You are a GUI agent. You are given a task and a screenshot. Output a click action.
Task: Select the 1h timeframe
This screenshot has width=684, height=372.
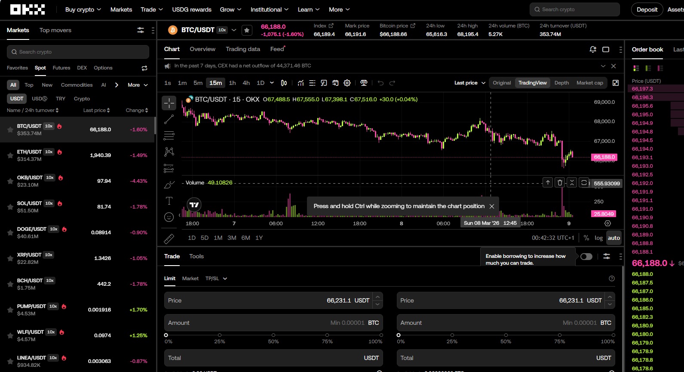click(232, 83)
